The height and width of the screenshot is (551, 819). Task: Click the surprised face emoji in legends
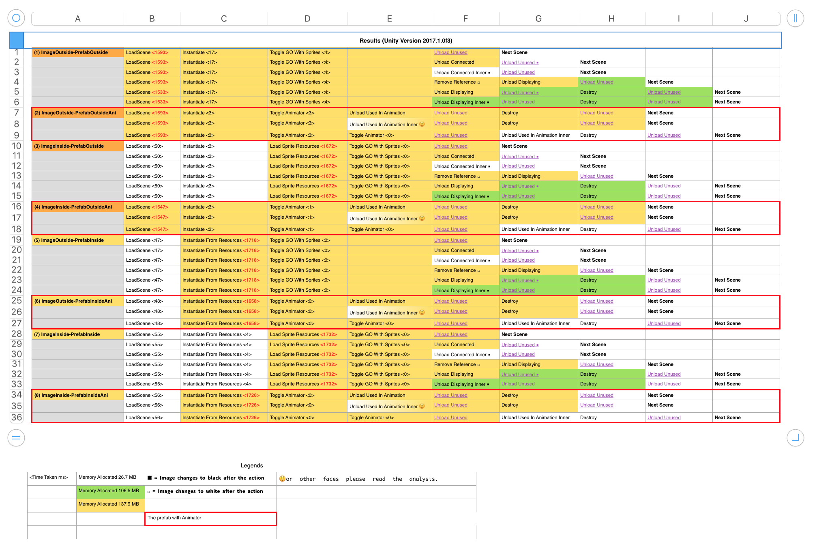(x=282, y=479)
